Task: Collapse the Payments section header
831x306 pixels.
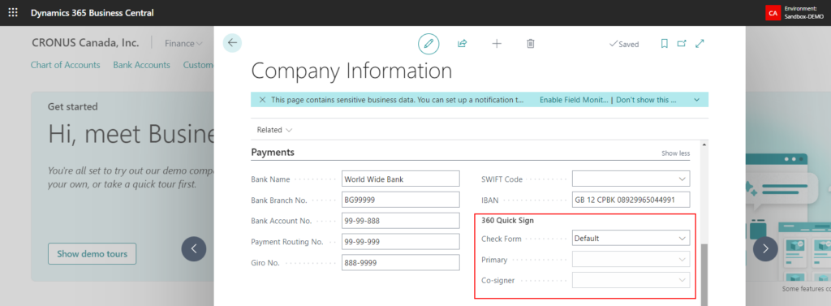Action: [x=273, y=153]
